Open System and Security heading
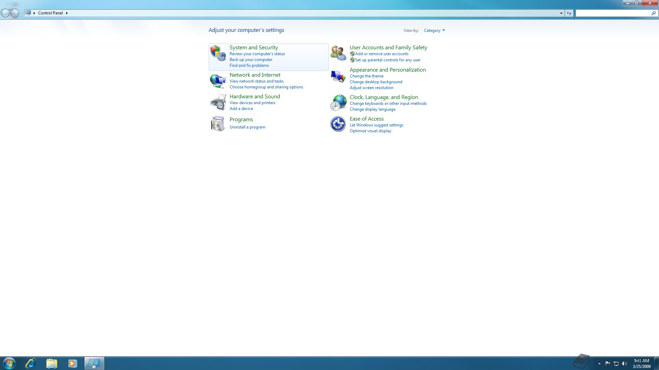This screenshot has width=659, height=370. tap(254, 48)
